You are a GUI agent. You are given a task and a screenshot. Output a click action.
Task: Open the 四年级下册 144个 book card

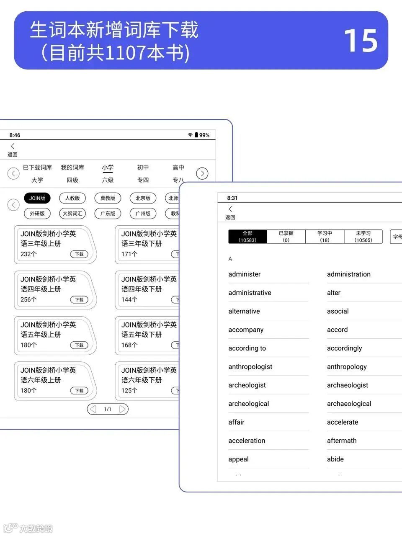147,290
